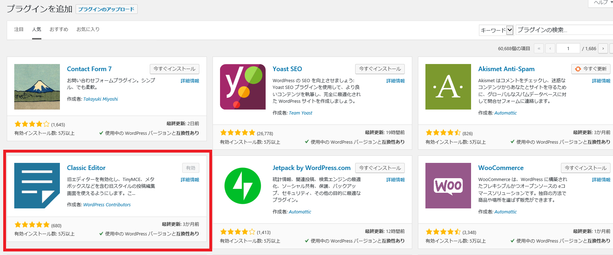The width and height of the screenshot is (613, 255).
Task: Open 詳細情報 for Contact Form 7
Action: point(190,81)
